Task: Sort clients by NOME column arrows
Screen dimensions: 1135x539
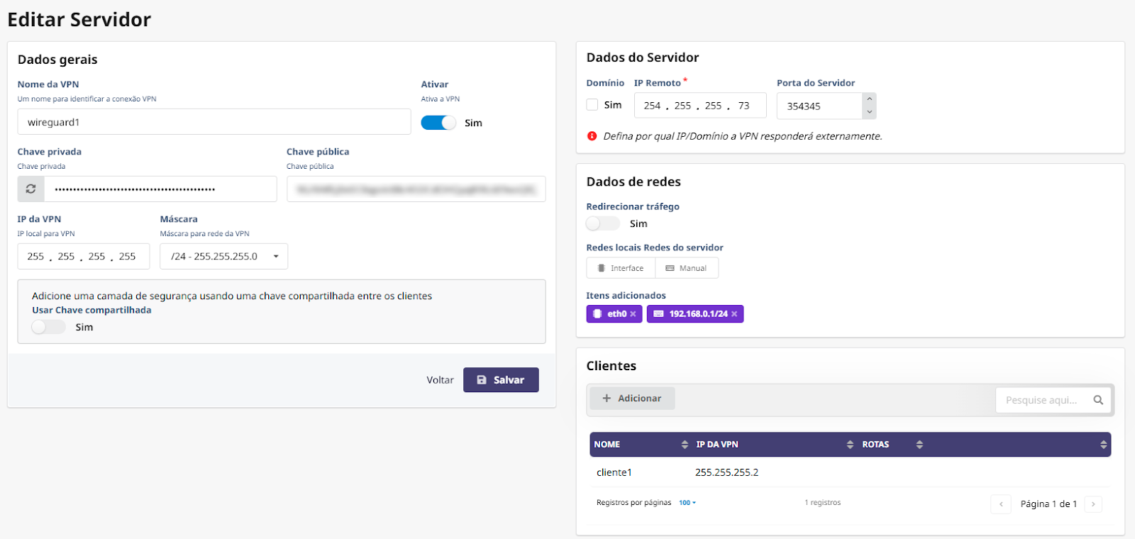Action: [x=685, y=445]
